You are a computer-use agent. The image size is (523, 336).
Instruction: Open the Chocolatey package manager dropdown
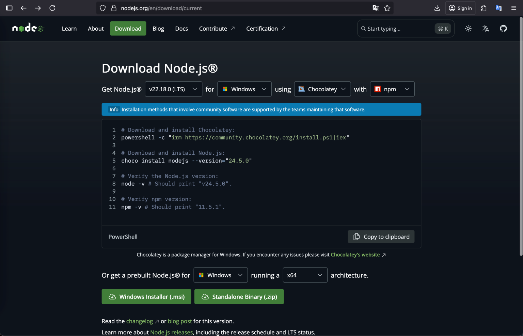(x=322, y=89)
